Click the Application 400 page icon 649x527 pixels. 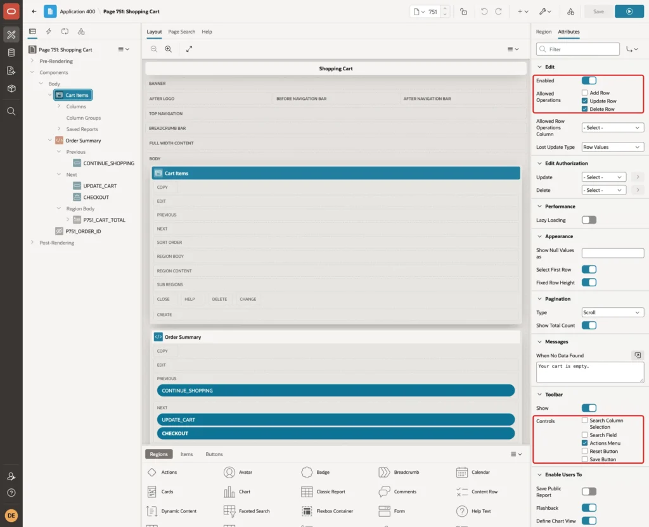coord(50,11)
